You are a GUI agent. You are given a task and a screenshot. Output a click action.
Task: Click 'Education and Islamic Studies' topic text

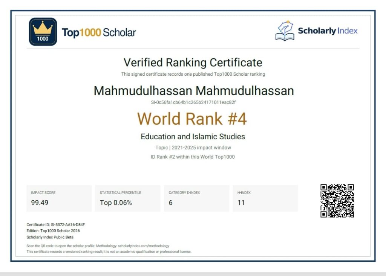coord(193,137)
